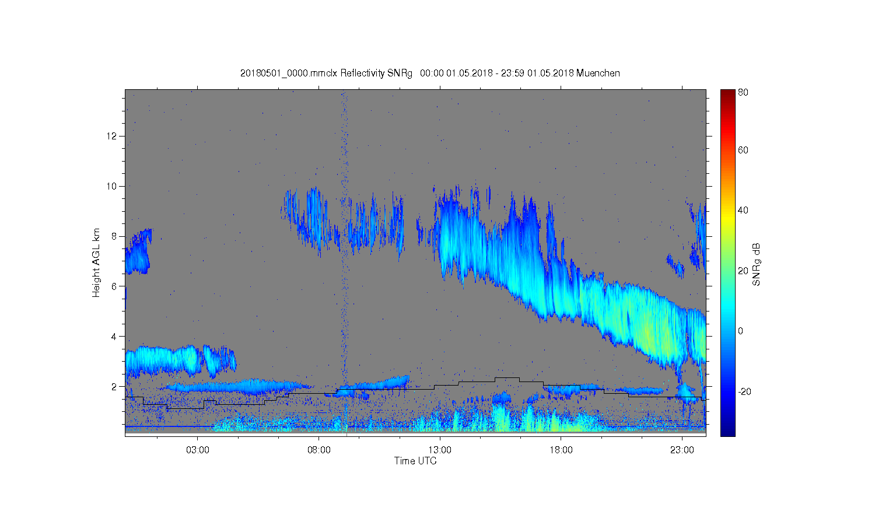This screenshot has height=525, width=875.
Task: Click the height tick label 12
Action: [x=113, y=136]
